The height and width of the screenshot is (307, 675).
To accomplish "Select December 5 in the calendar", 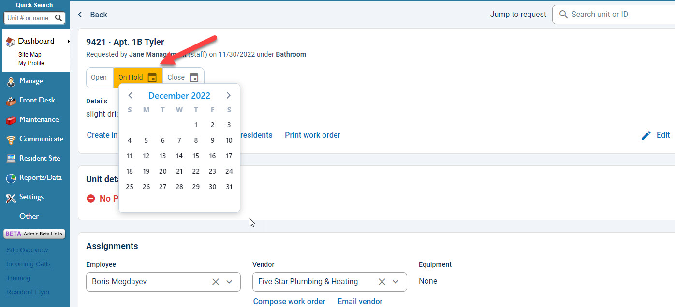I will [x=146, y=140].
